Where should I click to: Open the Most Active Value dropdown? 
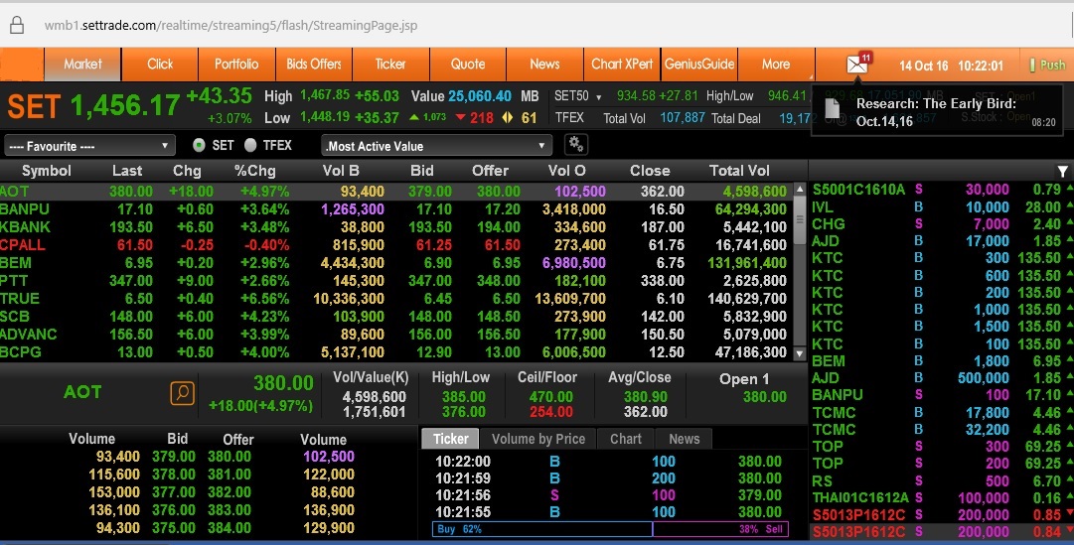click(x=436, y=146)
